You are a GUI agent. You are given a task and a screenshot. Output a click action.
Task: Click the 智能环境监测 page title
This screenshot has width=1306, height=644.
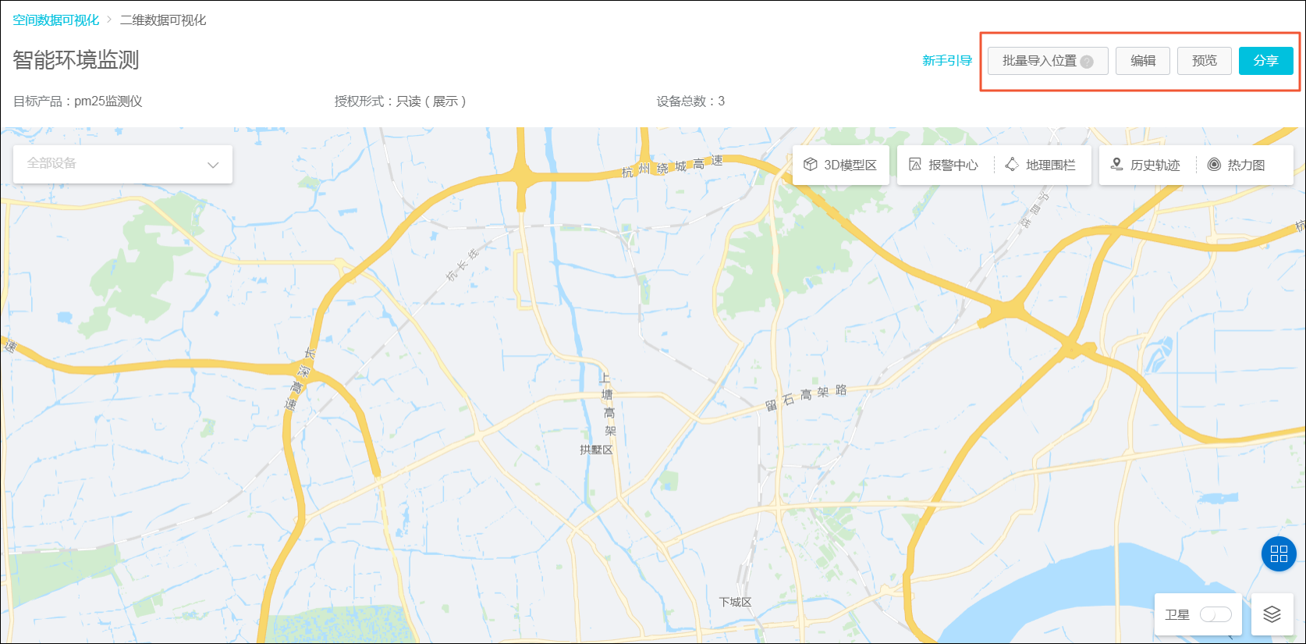pos(76,60)
